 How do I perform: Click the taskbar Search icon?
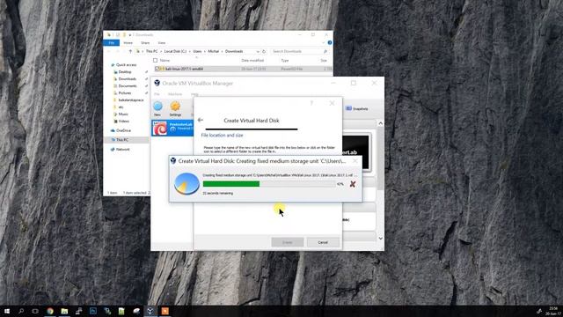(21, 311)
